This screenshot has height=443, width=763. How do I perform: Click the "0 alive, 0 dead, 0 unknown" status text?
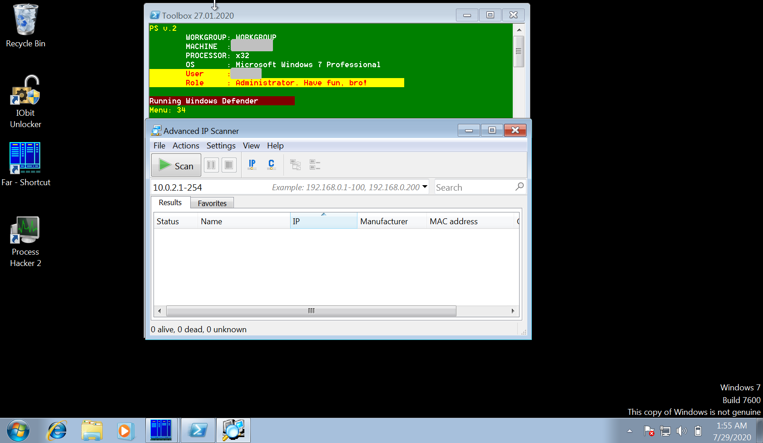coord(198,330)
